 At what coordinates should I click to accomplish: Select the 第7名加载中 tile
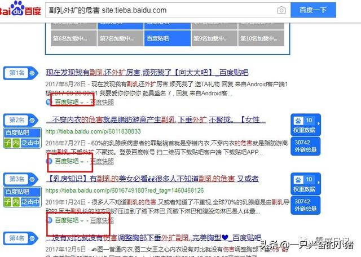tap(120, 38)
